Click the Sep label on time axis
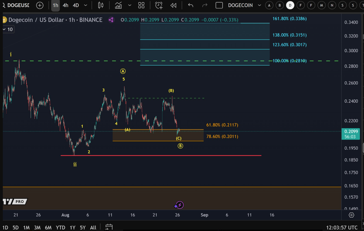 coord(204,215)
